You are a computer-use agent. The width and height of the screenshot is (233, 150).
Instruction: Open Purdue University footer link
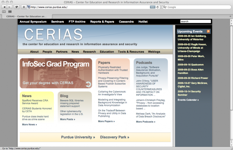pos(78,137)
